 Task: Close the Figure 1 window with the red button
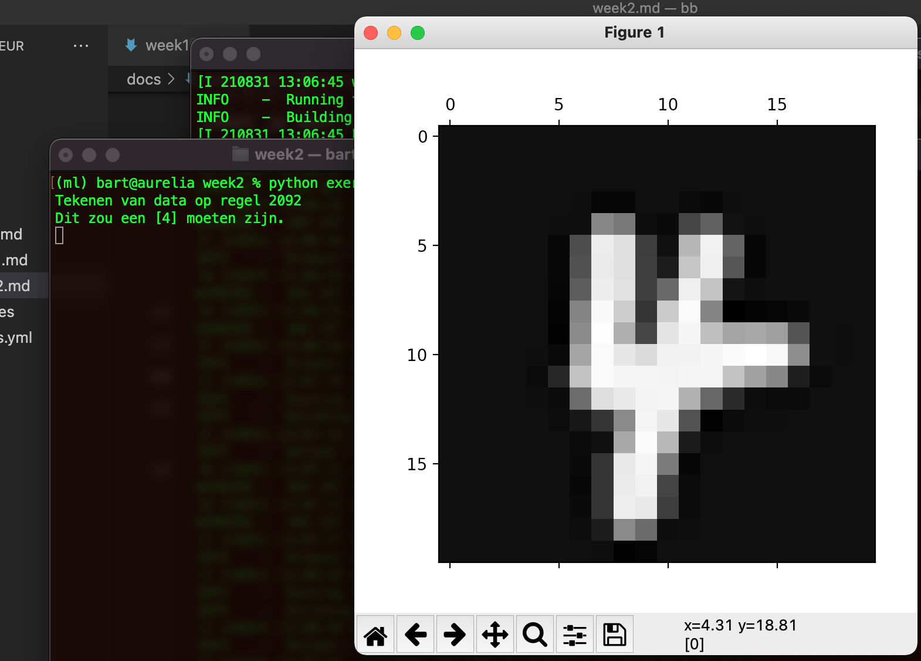(x=371, y=33)
